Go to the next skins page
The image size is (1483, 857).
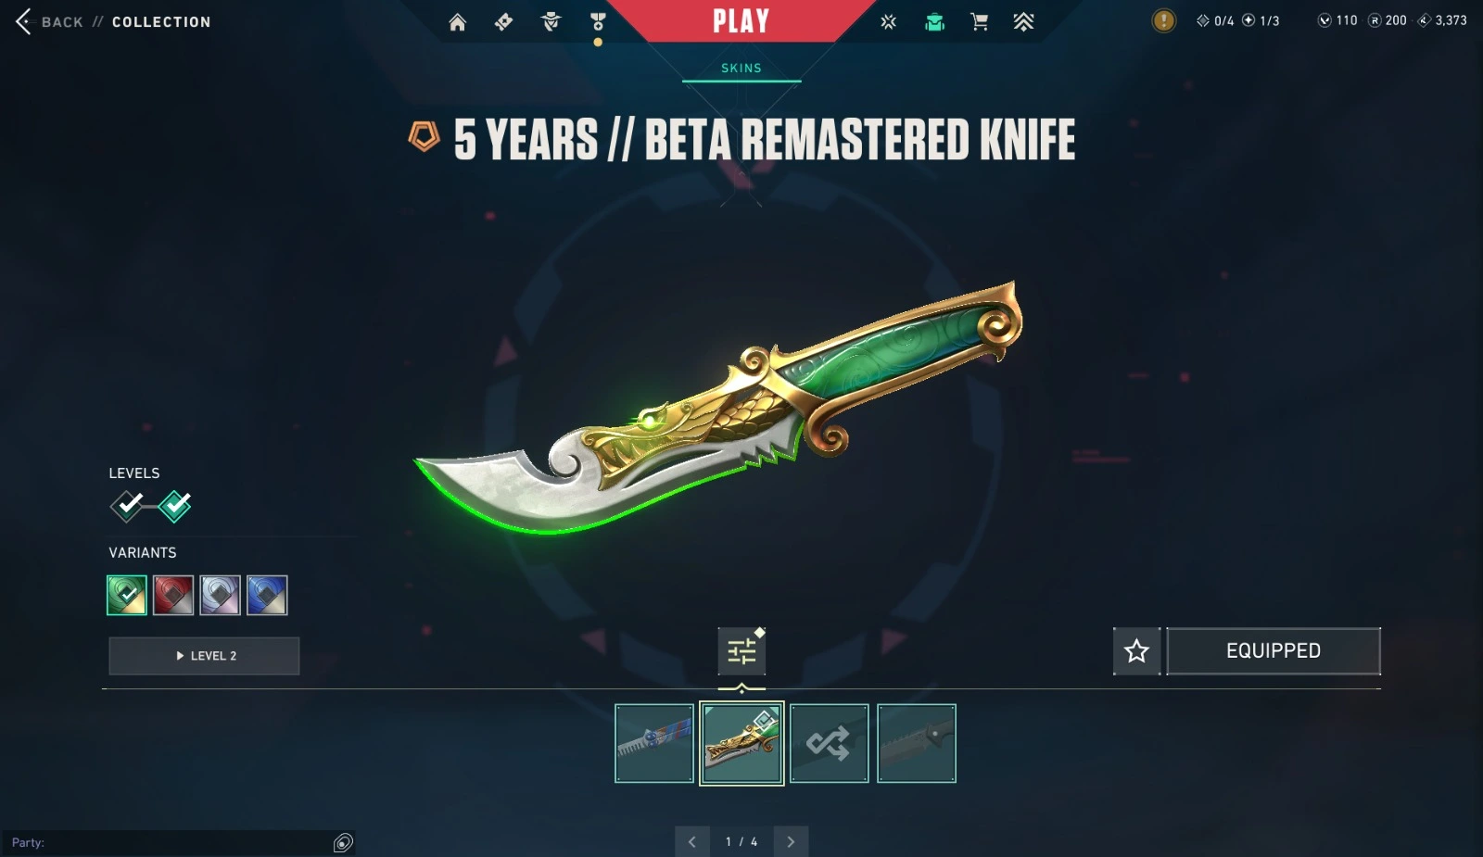click(791, 841)
